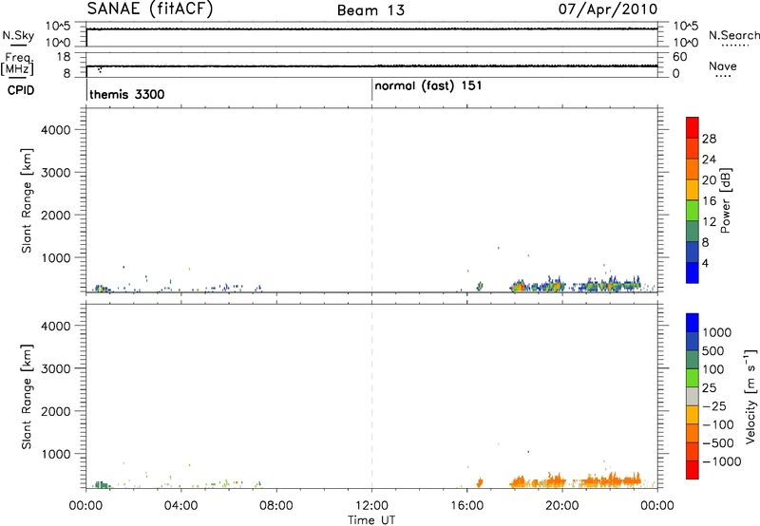Click the "500" tick on Velocity colorbar
760x526 pixels.
click(x=713, y=350)
